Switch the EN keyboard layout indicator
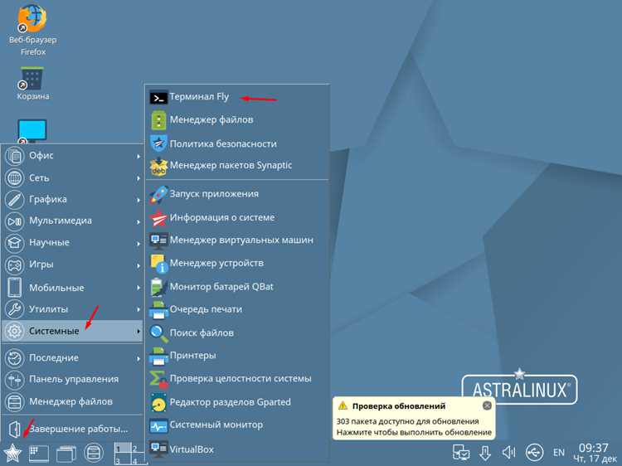The height and width of the screenshot is (466, 622). [x=558, y=452]
